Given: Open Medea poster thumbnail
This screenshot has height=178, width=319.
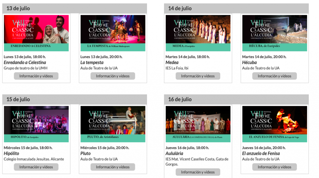Looking at the screenshot, I should pyautogui.click(x=198, y=33).
